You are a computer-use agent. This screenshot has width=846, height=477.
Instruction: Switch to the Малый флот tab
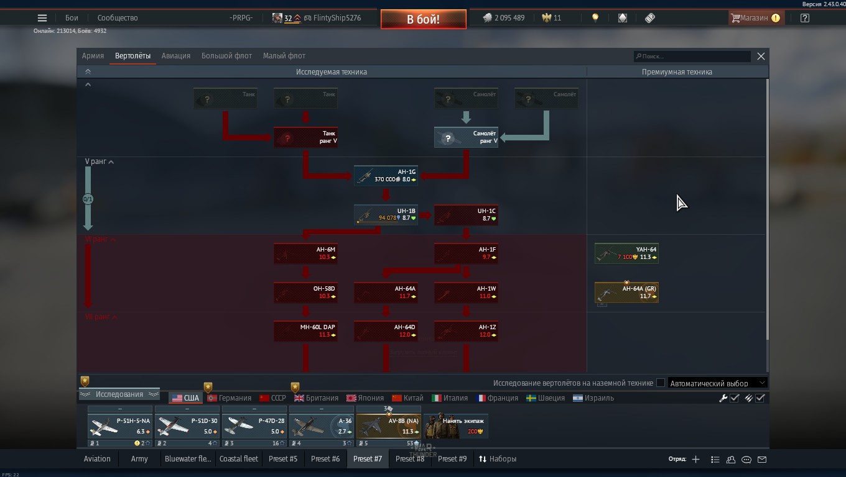click(284, 56)
